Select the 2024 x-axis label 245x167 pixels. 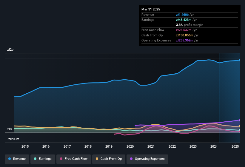[x=214, y=146]
